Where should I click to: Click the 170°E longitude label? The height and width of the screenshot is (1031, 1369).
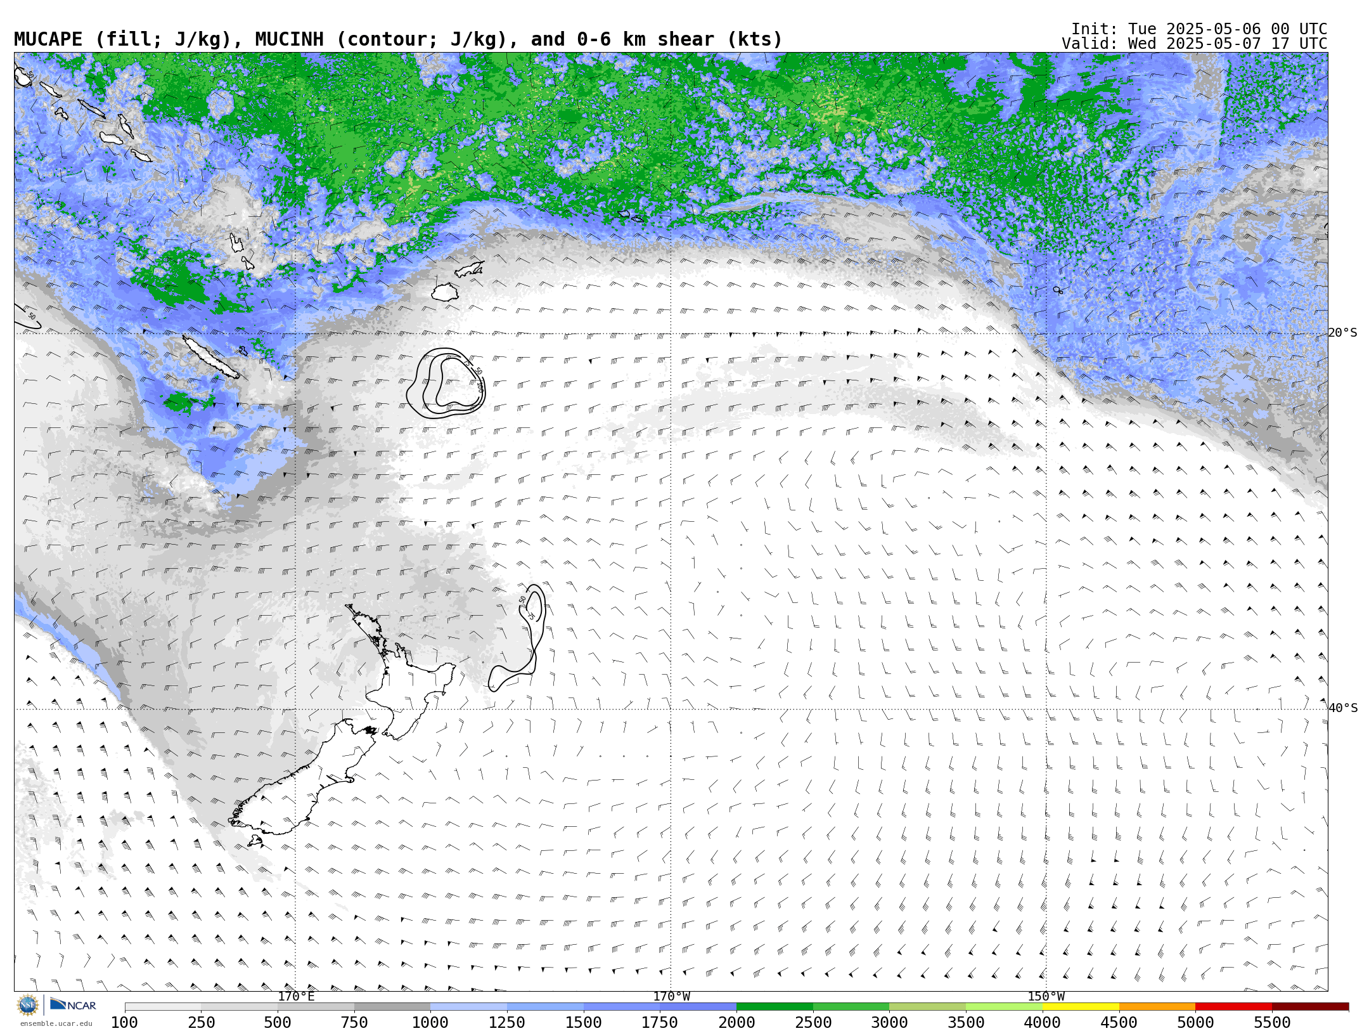pos(296,996)
